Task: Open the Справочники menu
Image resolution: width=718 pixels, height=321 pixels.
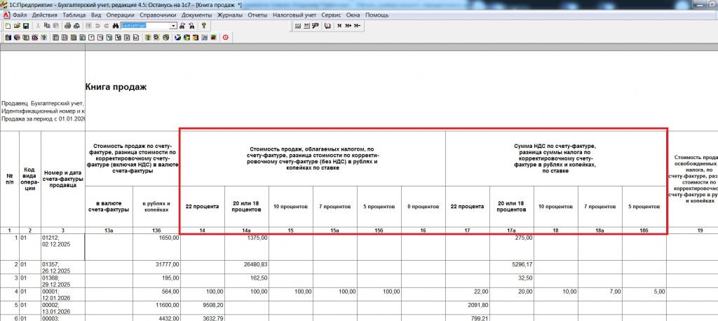Action: click(158, 15)
